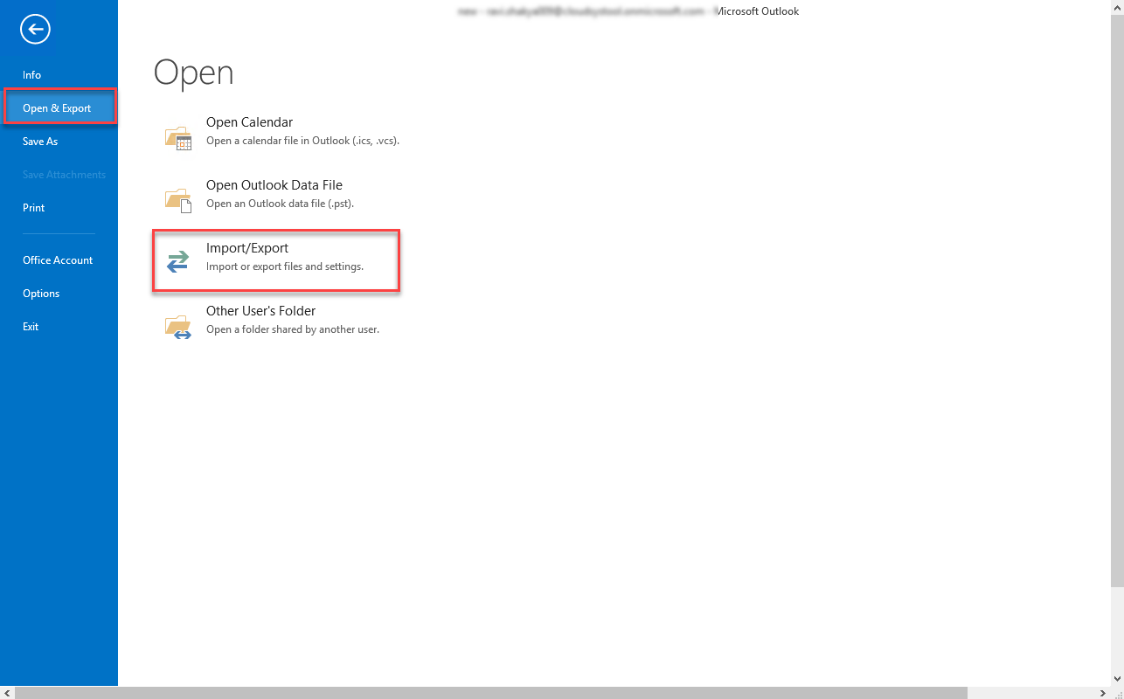
Task: Click the Open Calendar title
Action: (249, 122)
